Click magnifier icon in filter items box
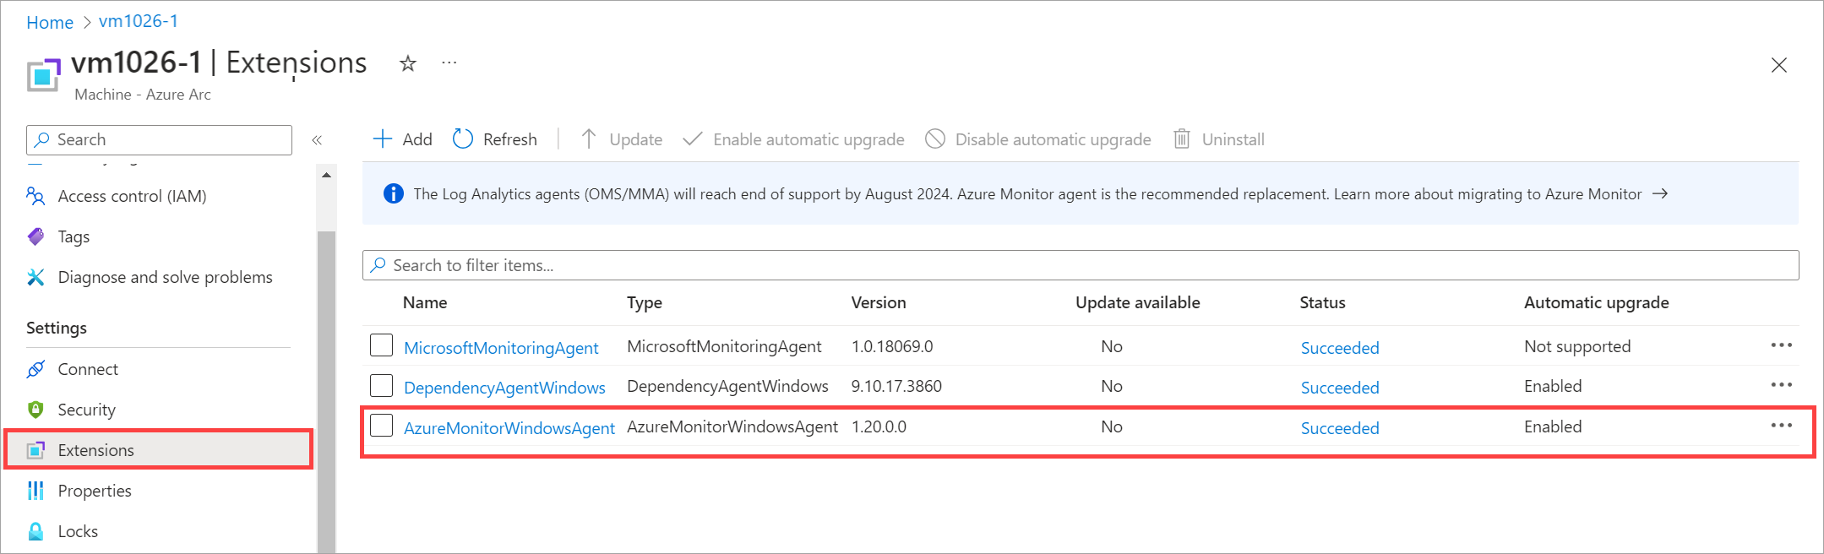Image resolution: width=1824 pixels, height=554 pixels. click(x=378, y=265)
